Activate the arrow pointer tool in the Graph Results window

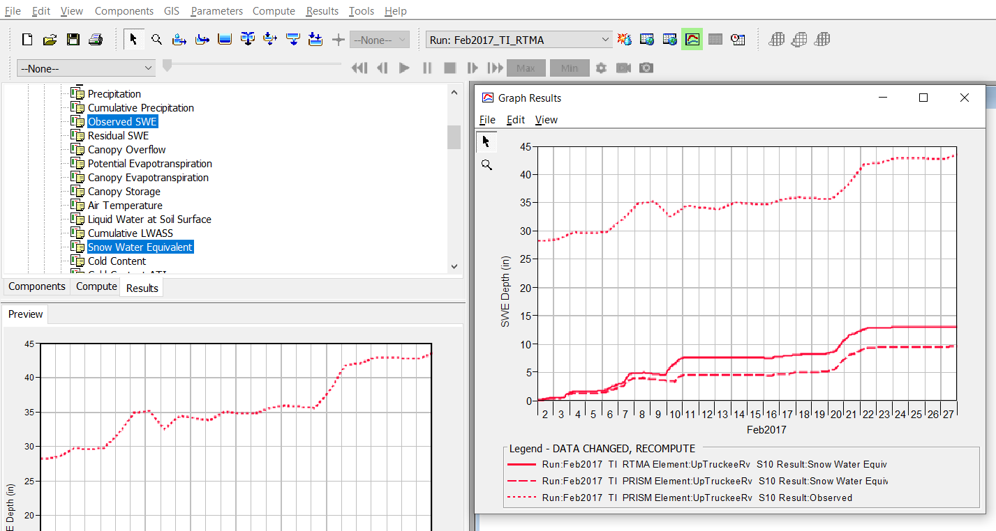[486, 142]
